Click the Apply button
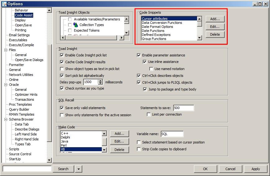The height and width of the screenshot is (176, 270). click(256, 169)
